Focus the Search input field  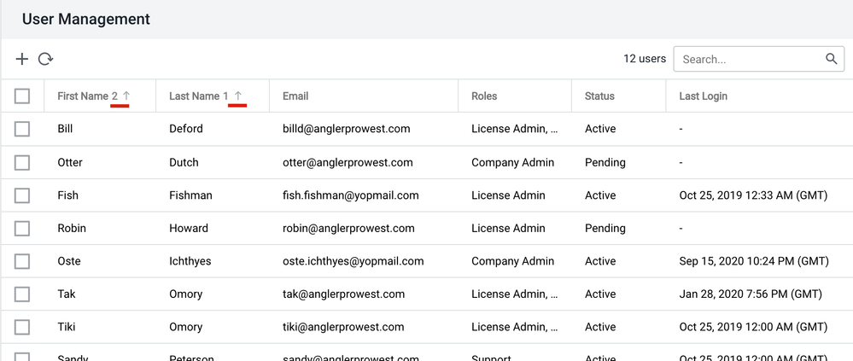point(748,59)
